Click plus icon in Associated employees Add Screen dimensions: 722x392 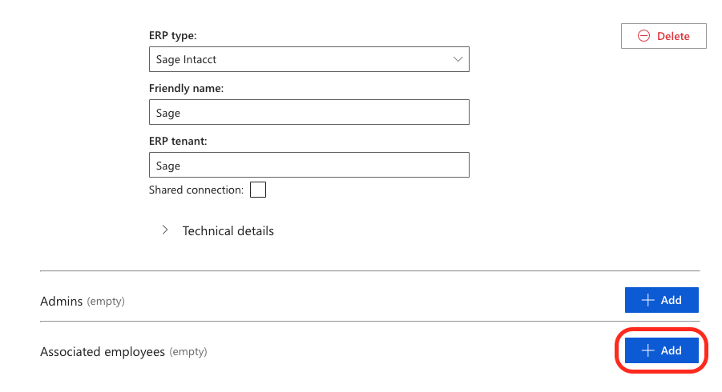click(648, 350)
